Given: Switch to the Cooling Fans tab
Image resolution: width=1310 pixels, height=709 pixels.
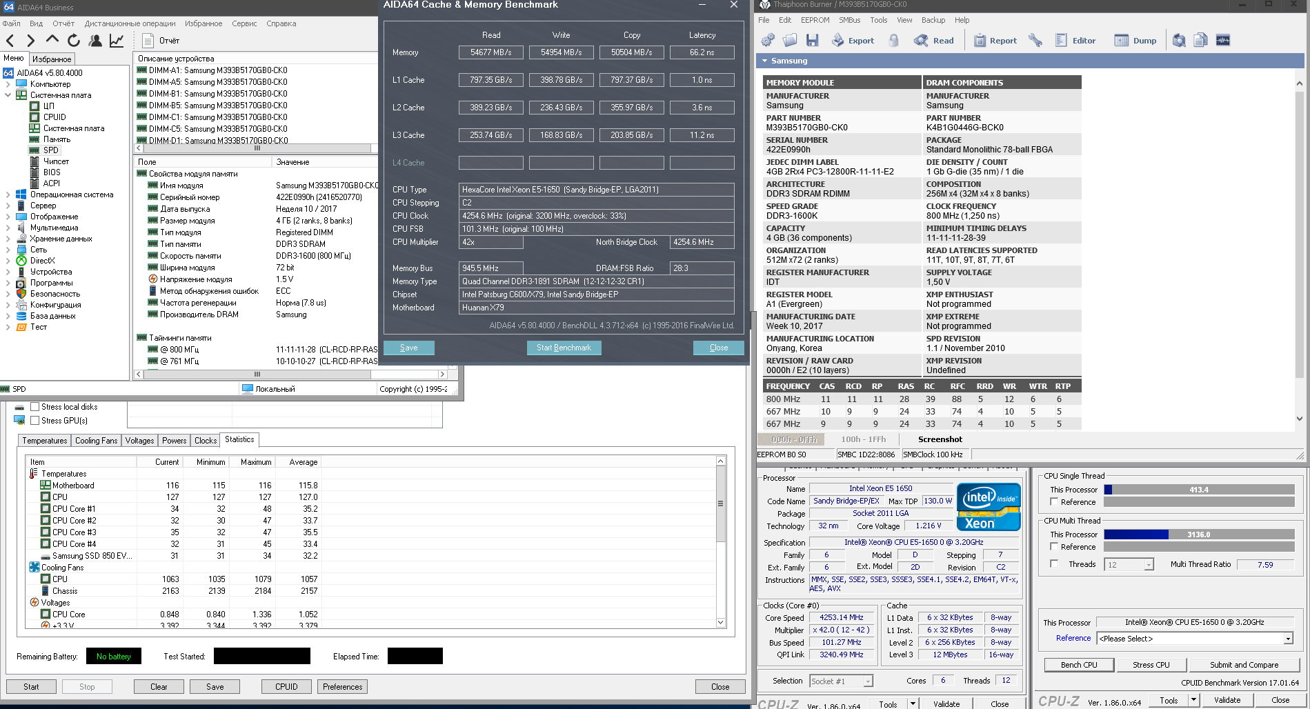Looking at the screenshot, I should point(97,441).
